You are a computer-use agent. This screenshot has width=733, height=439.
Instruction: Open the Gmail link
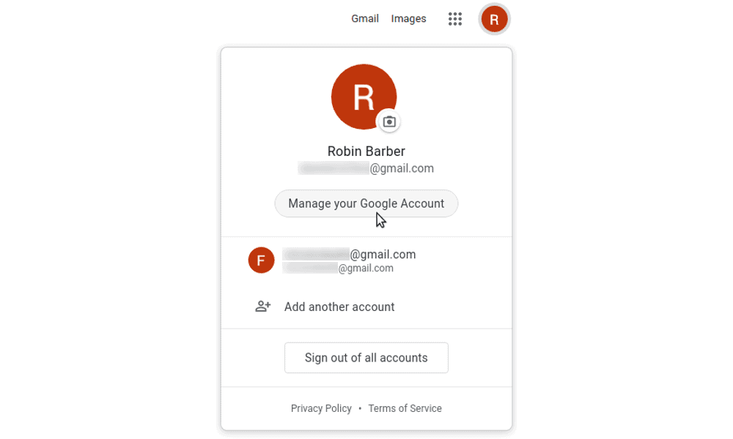pyautogui.click(x=364, y=19)
